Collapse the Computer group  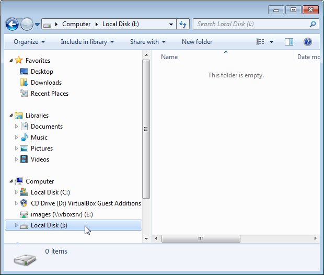click(x=11, y=181)
